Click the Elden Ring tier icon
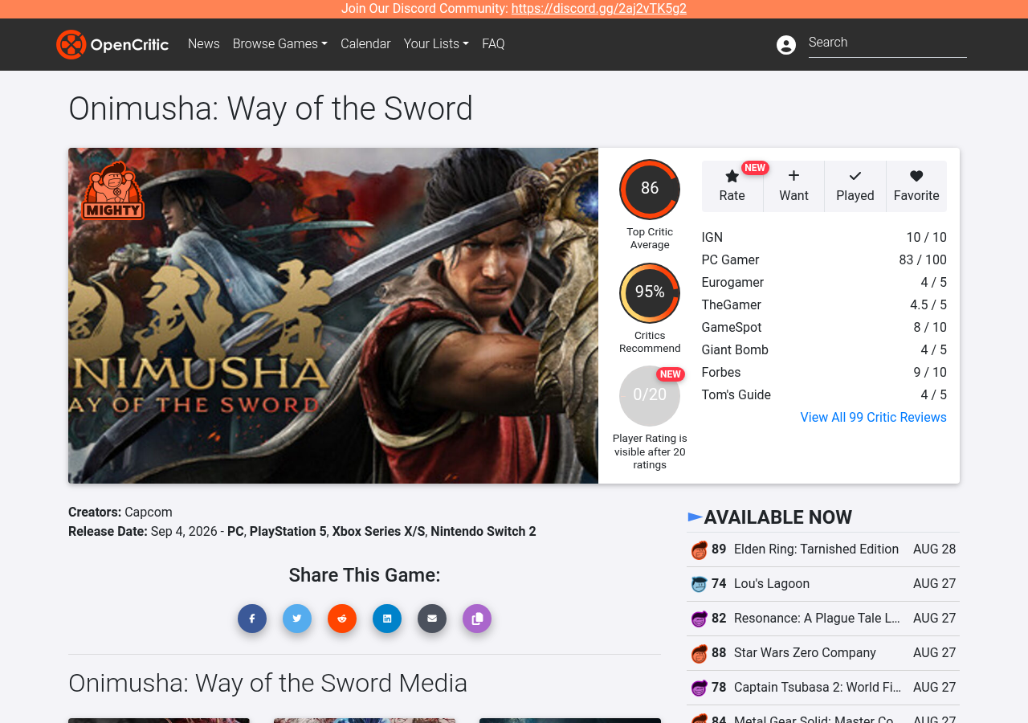Viewport: 1028px width, 723px height. (x=700, y=550)
